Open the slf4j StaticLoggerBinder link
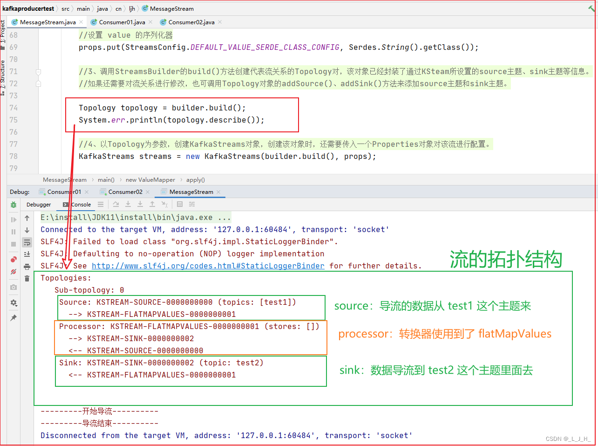598x446 pixels. click(208, 266)
